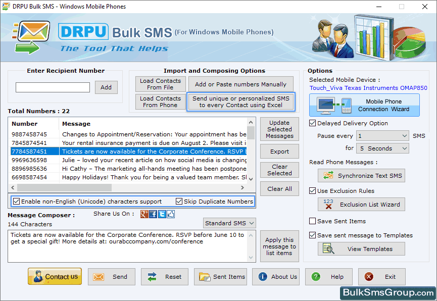Click the Send envelope icon
This screenshot has width=437, height=301.
coord(99,277)
